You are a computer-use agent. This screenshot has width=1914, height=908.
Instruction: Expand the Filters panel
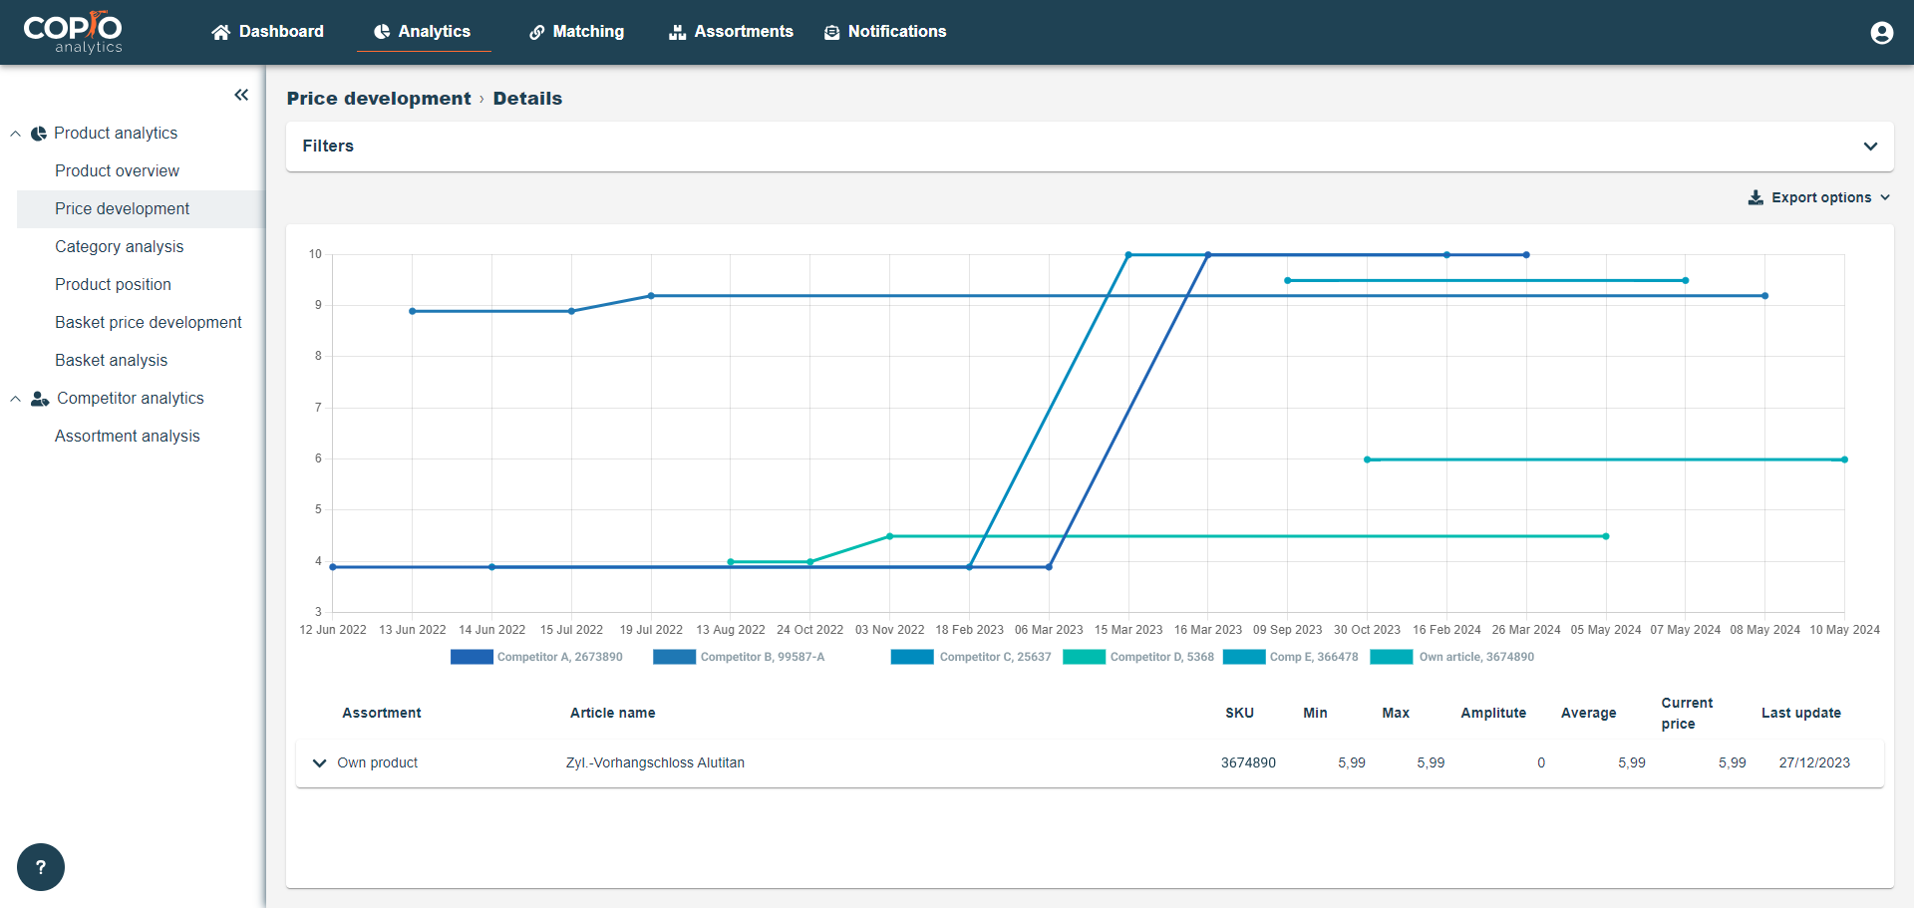[1870, 146]
